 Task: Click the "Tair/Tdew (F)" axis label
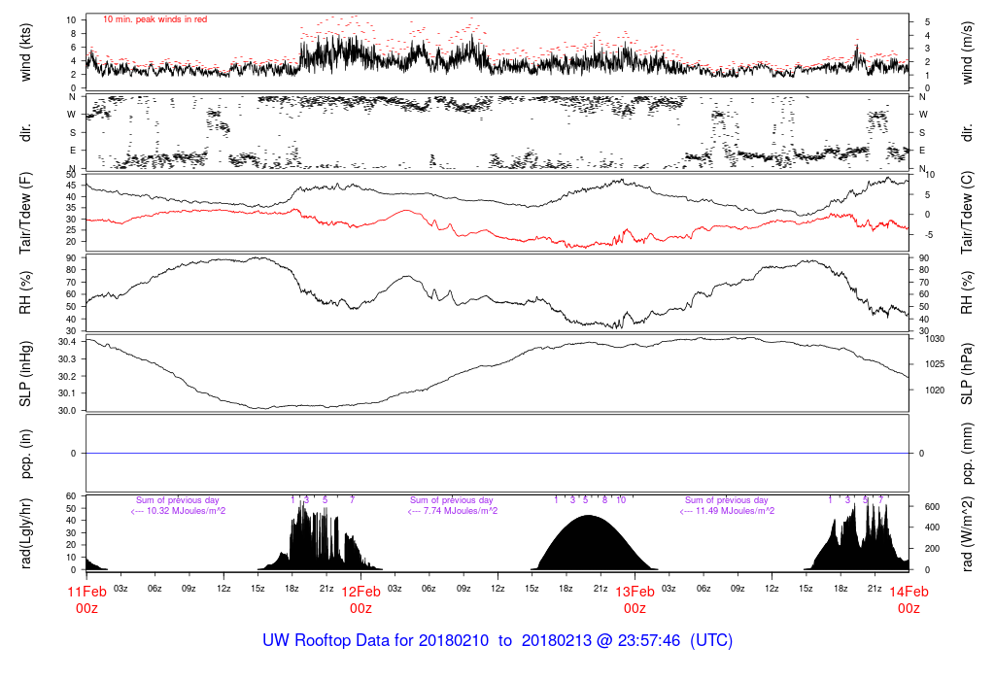point(25,213)
